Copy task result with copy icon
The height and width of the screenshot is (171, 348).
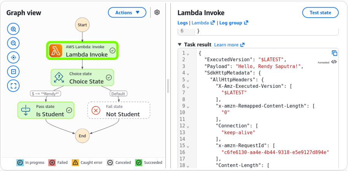[334, 53]
